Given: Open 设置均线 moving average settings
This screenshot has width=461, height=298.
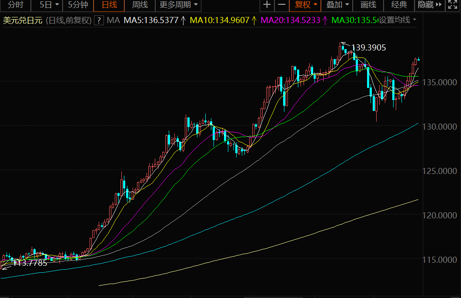Looking at the screenshot, I should [x=398, y=20].
